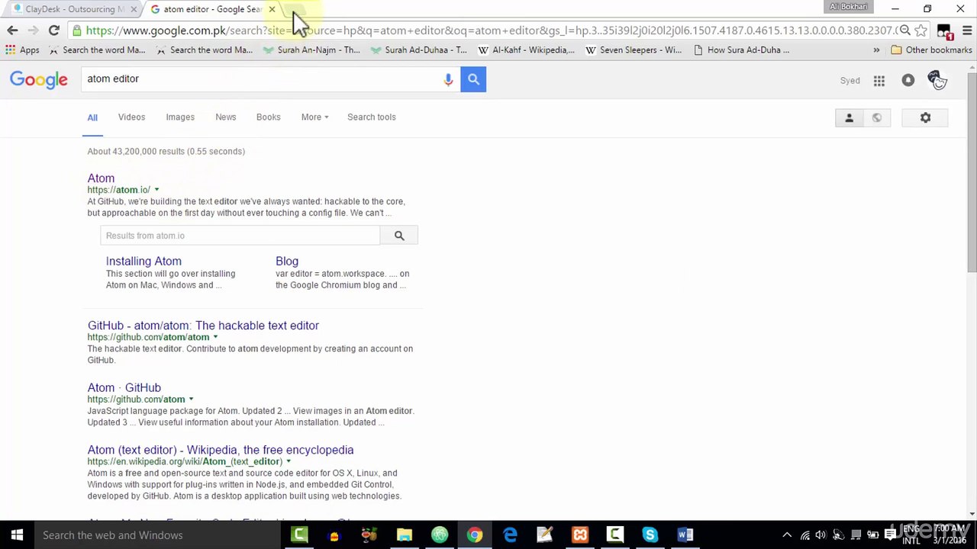Open GitHub - atom/atom result

coord(203,326)
